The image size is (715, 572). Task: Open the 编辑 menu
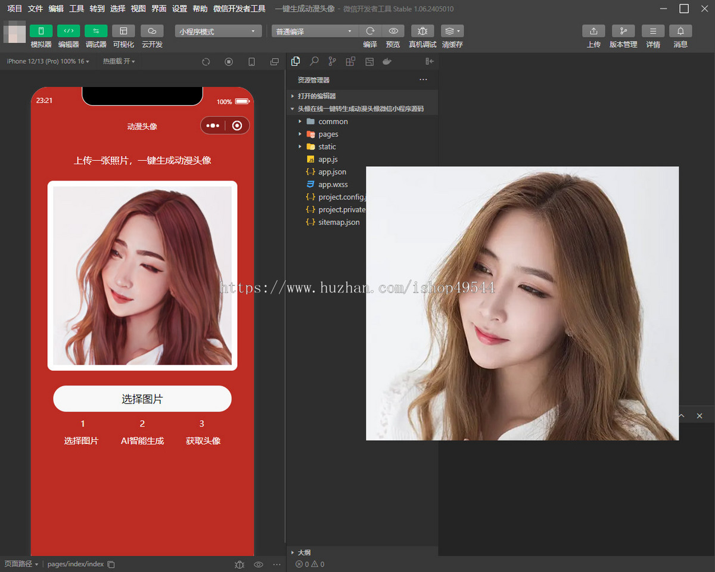[x=56, y=9]
